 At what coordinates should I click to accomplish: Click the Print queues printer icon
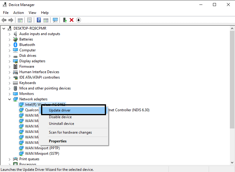pos(15,159)
